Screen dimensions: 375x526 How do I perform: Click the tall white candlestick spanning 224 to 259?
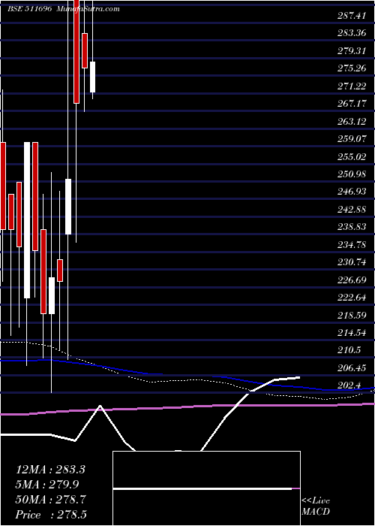(27, 220)
